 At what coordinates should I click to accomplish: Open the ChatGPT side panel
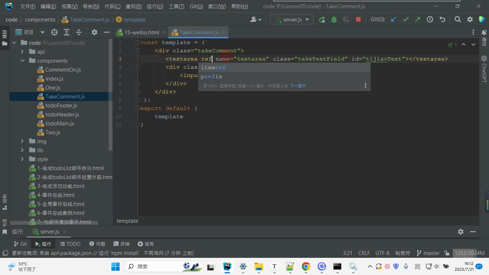[484, 69]
